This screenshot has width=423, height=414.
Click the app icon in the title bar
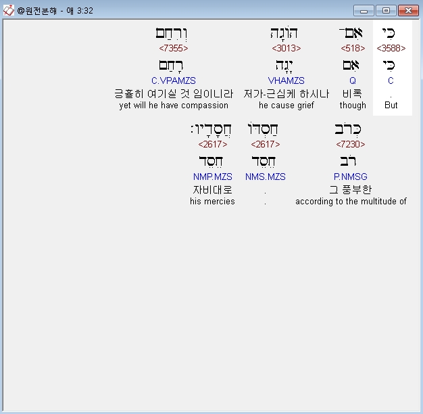9,11
